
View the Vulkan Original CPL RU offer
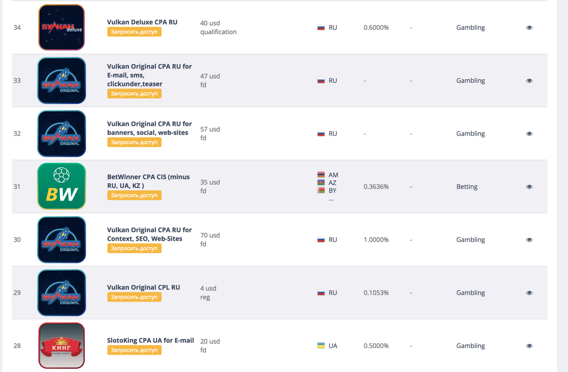[x=529, y=293]
